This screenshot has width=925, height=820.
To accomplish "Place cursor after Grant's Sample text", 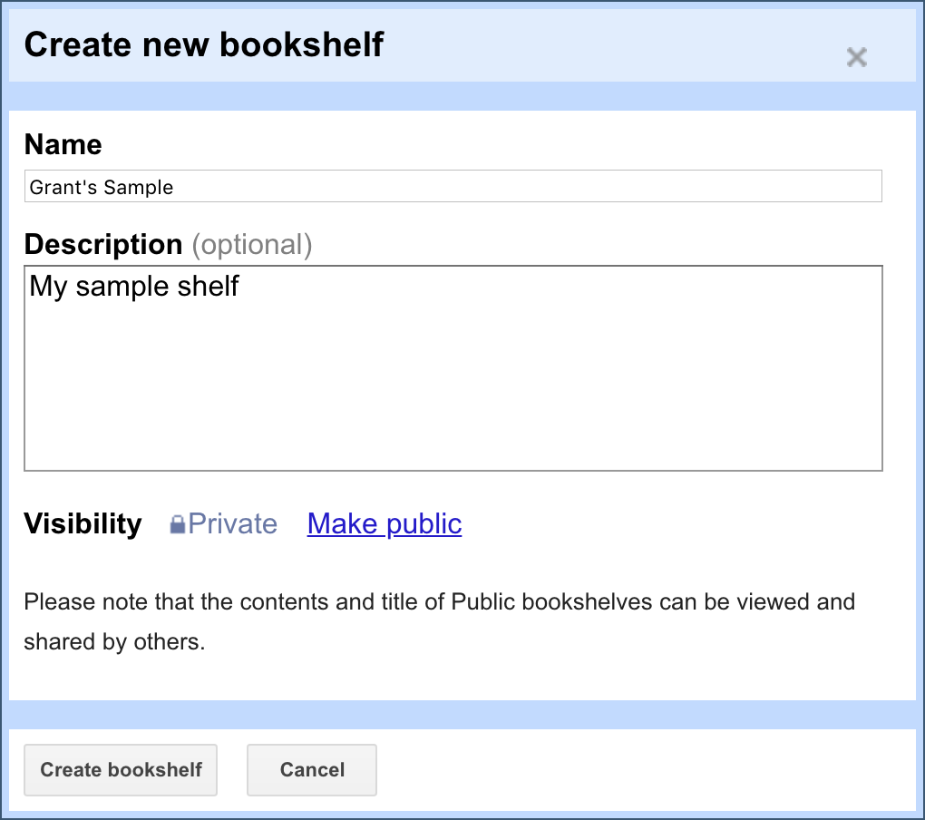I will (x=175, y=187).
